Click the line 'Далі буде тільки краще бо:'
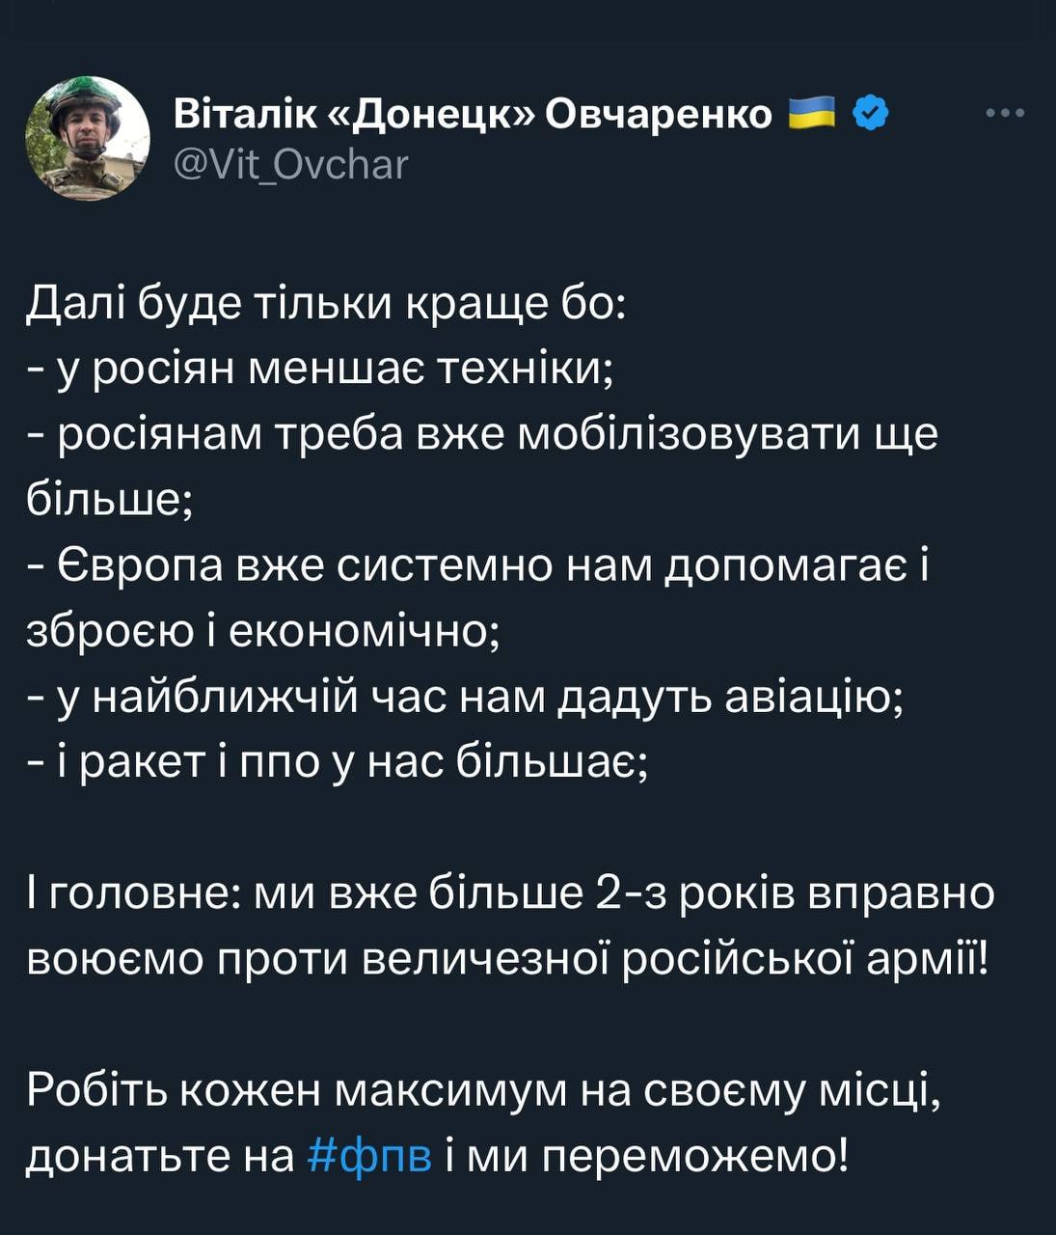Image resolution: width=1056 pixels, height=1235 pixels. 326,304
